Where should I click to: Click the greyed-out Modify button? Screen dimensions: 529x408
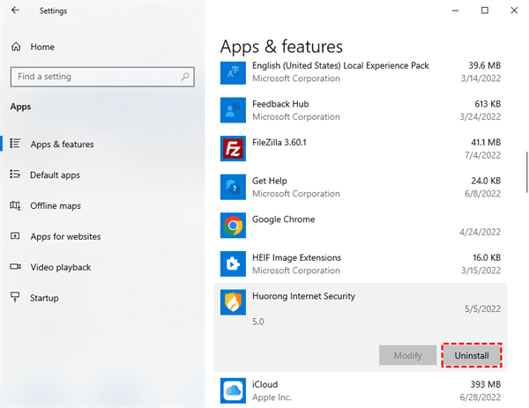[x=407, y=355]
